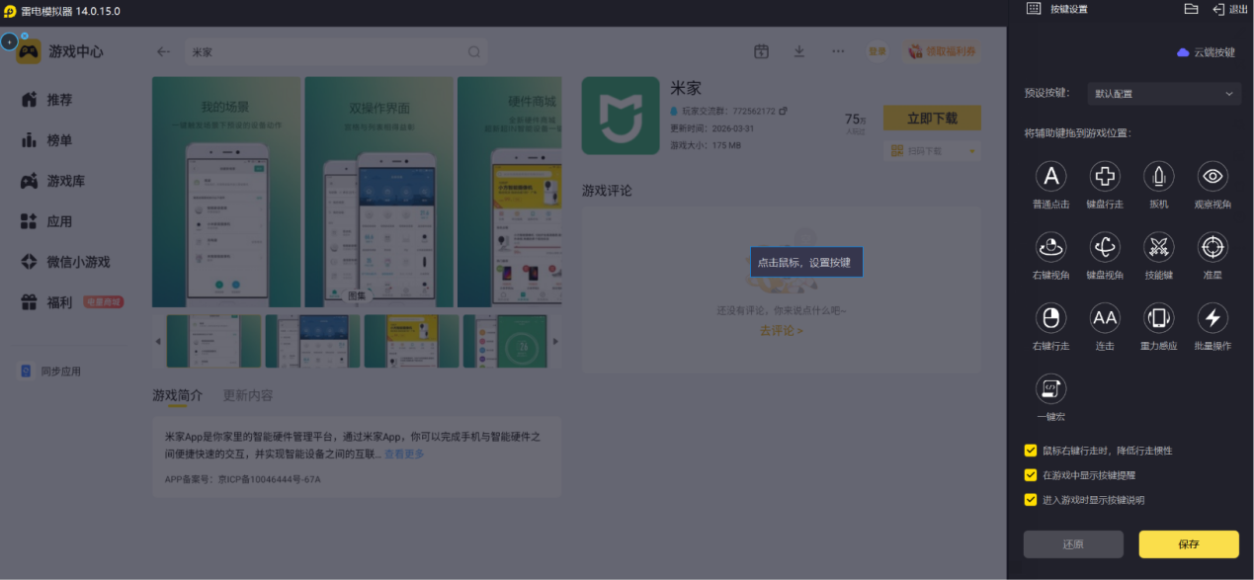Open the calendar reservation icon in top bar
The height and width of the screenshot is (580, 1254).
(x=761, y=51)
